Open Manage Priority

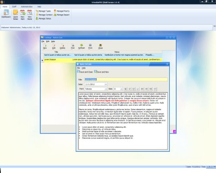[x=61, y=11]
